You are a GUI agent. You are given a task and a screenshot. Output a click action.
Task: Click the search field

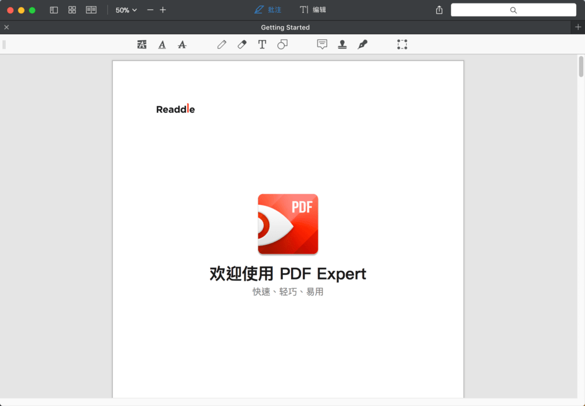[x=513, y=10]
